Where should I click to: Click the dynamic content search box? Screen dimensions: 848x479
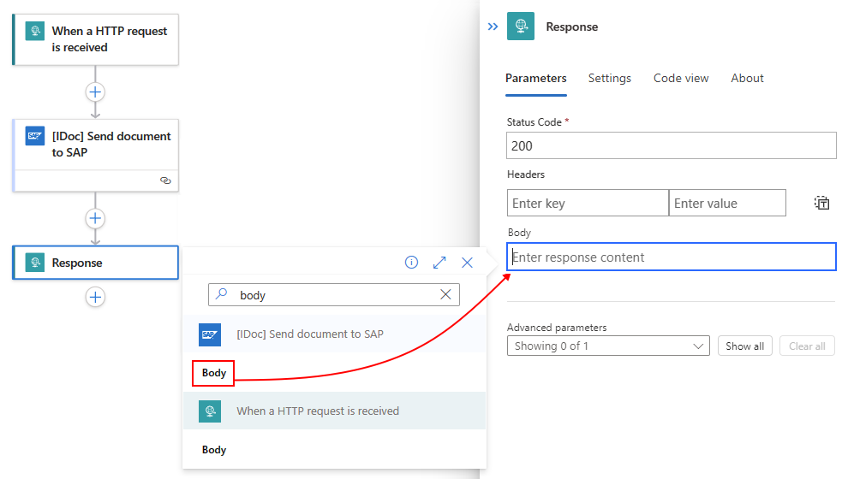[334, 295]
